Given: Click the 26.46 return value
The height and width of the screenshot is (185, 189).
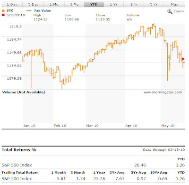Looking at the screenshot, I should (x=140, y=165).
